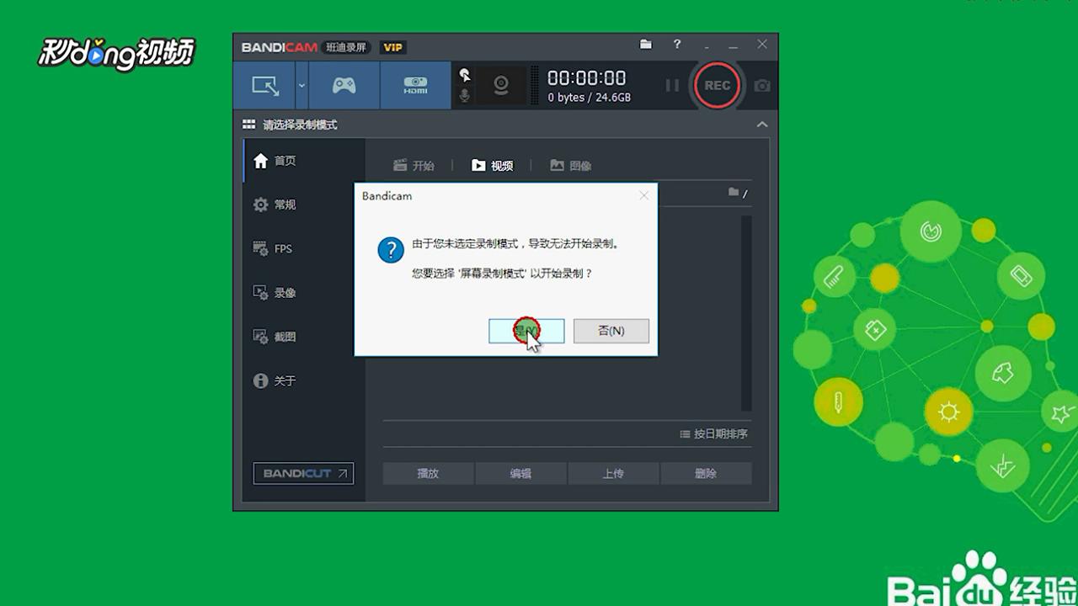This screenshot has height=606, width=1078.
Task: Toggle mouse cursor recording icon
Action: [464, 74]
